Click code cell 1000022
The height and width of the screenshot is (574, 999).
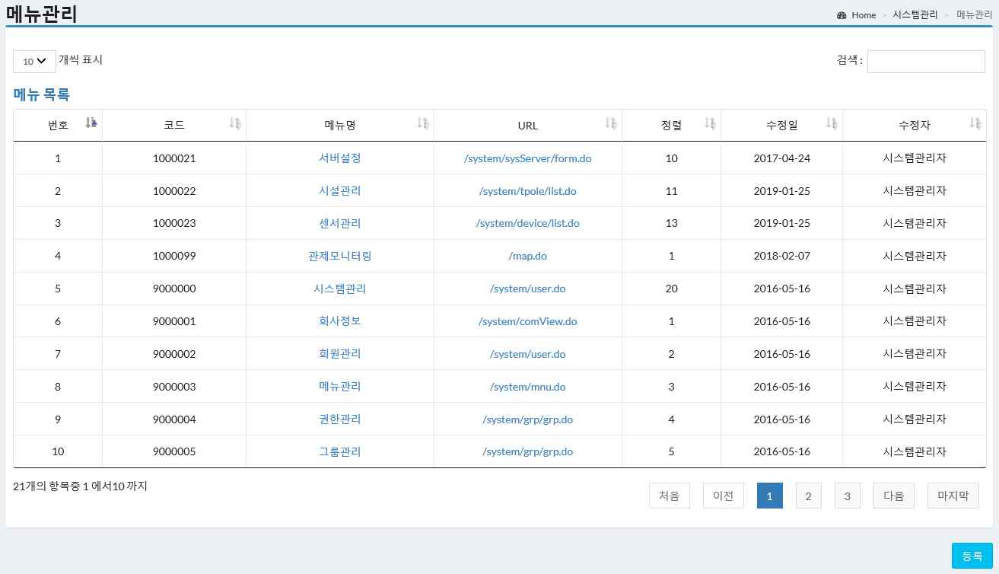174,191
